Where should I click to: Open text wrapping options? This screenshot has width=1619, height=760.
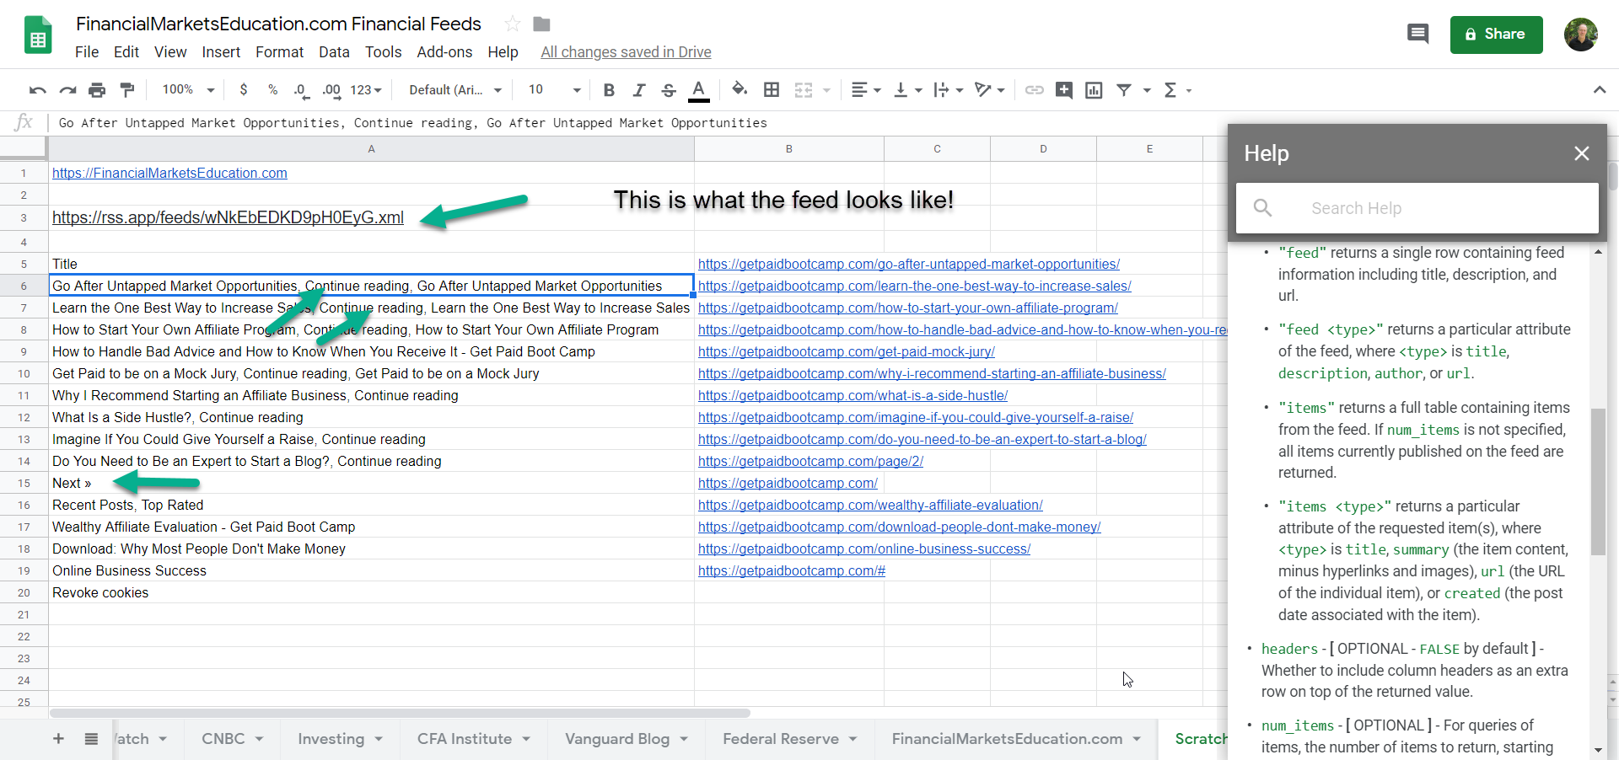click(x=949, y=90)
